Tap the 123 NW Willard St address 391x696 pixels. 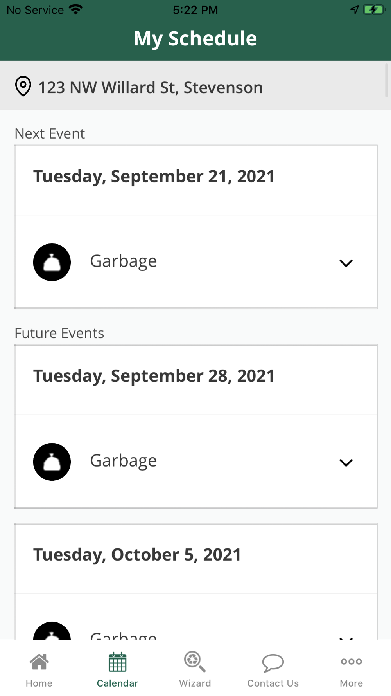coord(151,87)
